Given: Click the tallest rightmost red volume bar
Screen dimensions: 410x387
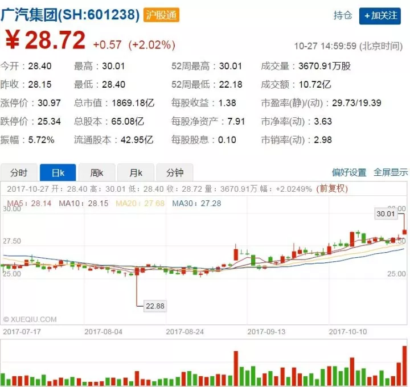Looking at the screenshot, I should tap(405, 366).
